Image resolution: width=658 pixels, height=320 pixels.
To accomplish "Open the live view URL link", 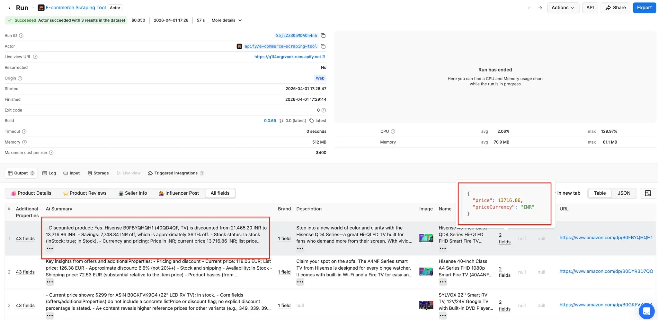I will pos(288,56).
